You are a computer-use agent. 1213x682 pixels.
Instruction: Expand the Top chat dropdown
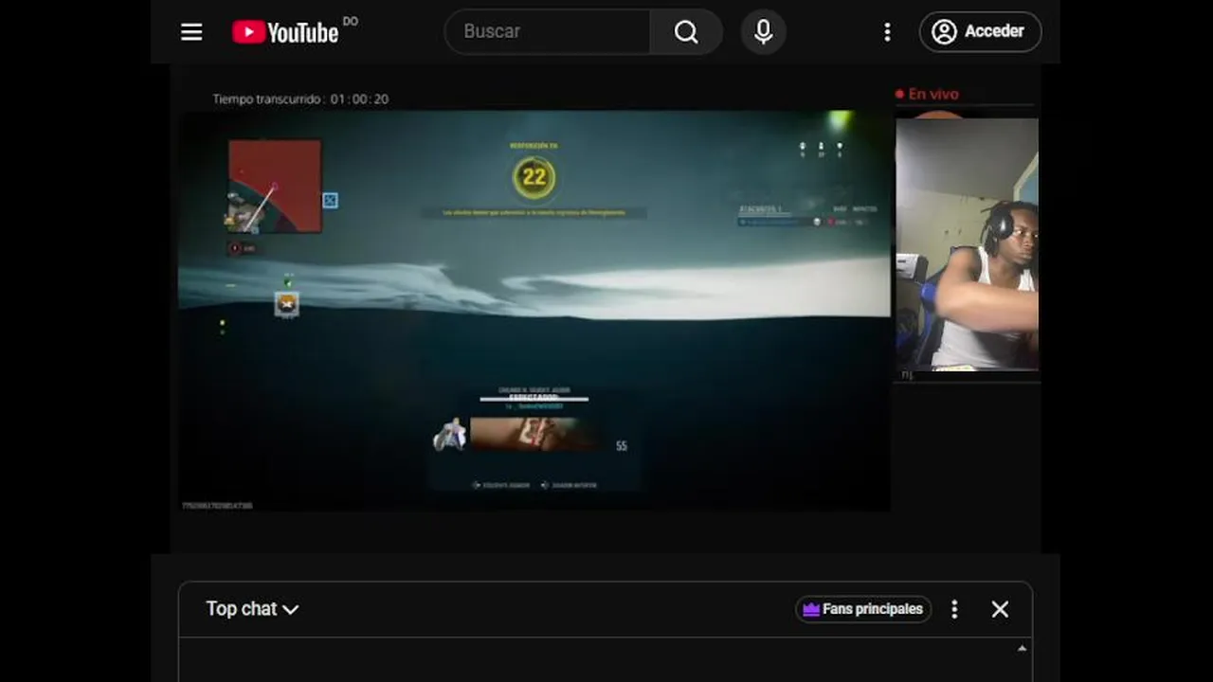click(252, 609)
